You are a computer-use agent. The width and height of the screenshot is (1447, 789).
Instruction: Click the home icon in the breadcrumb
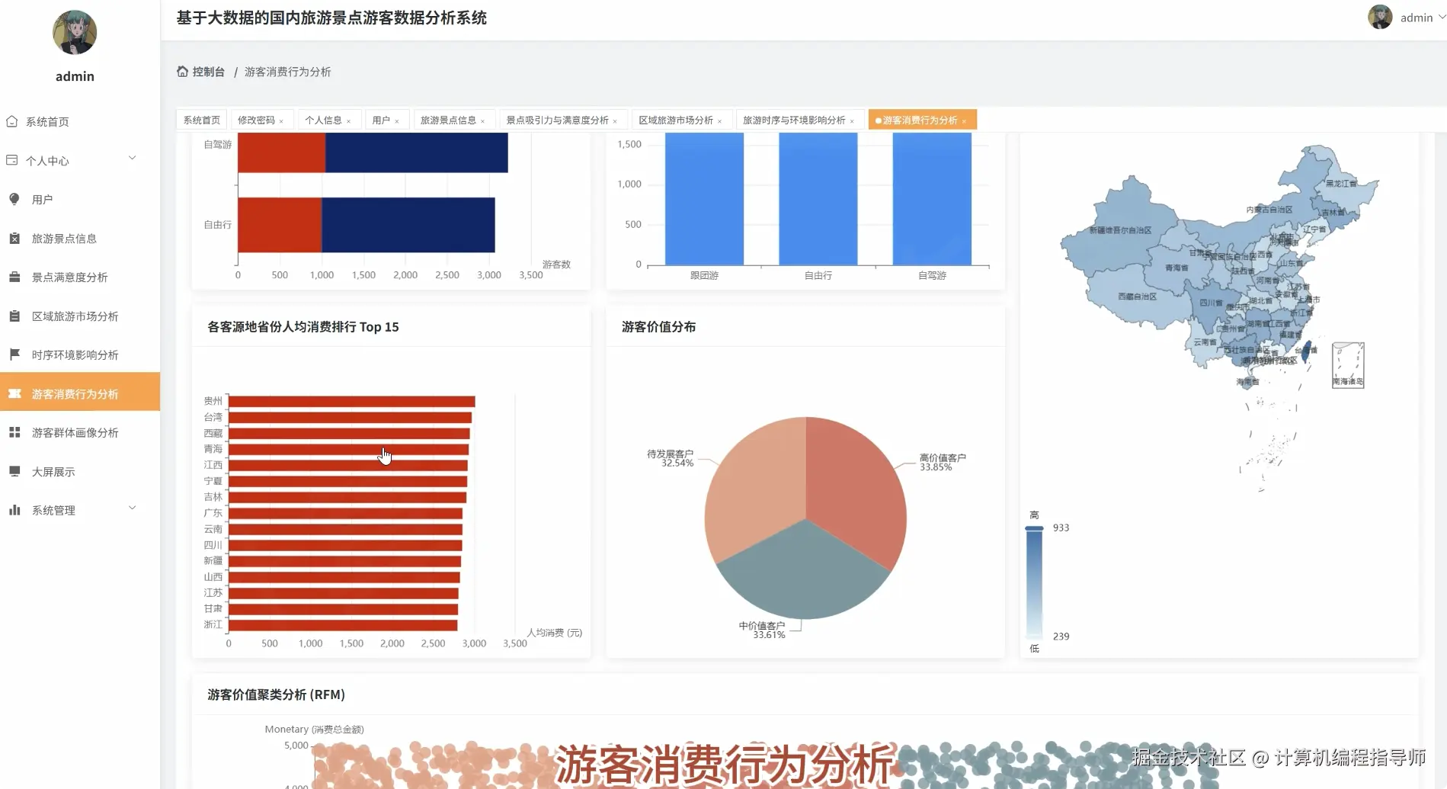click(x=182, y=71)
